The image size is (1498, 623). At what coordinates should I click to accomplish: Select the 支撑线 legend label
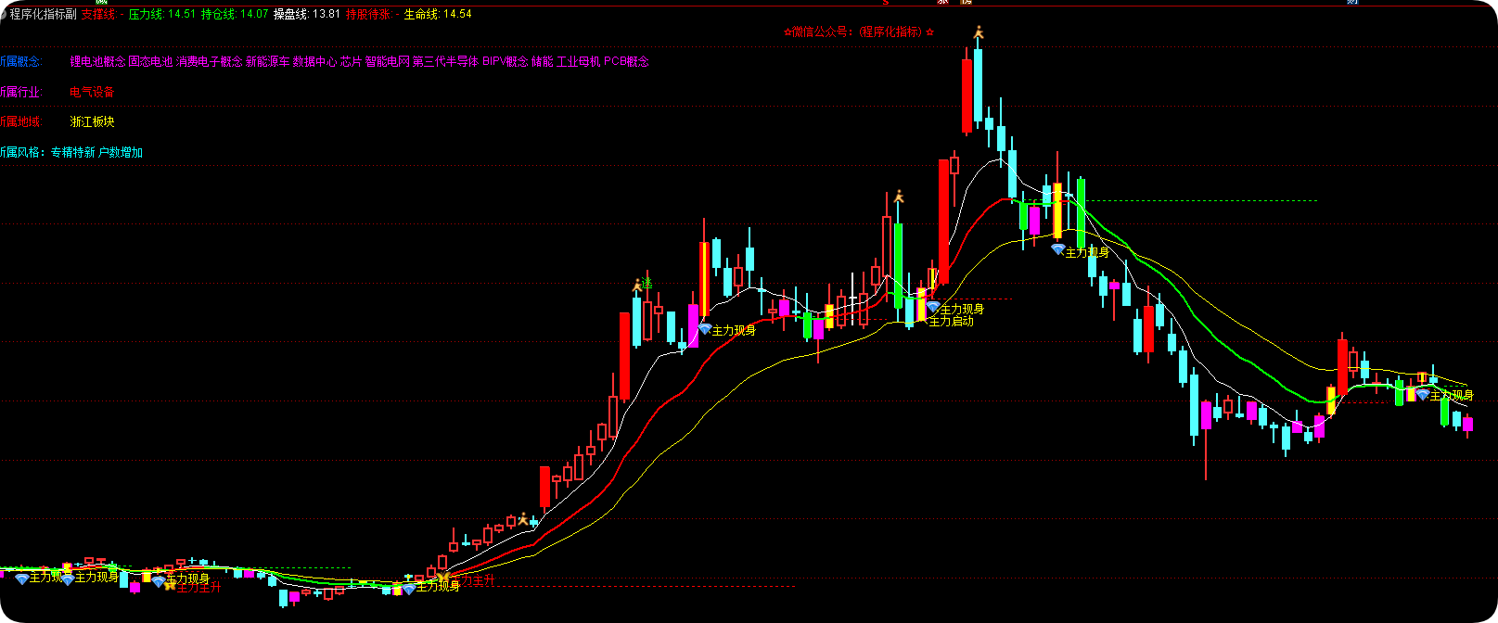pyautogui.click(x=98, y=14)
